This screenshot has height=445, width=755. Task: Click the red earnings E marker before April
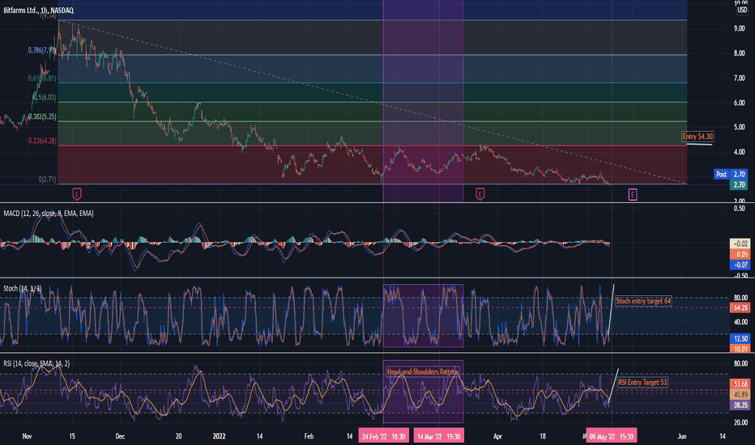pyautogui.click(x=480, y=194)
